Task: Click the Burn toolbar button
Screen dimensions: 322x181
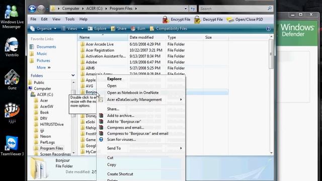Action: coord(138,29)
